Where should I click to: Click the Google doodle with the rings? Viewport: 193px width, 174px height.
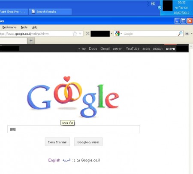73,97
